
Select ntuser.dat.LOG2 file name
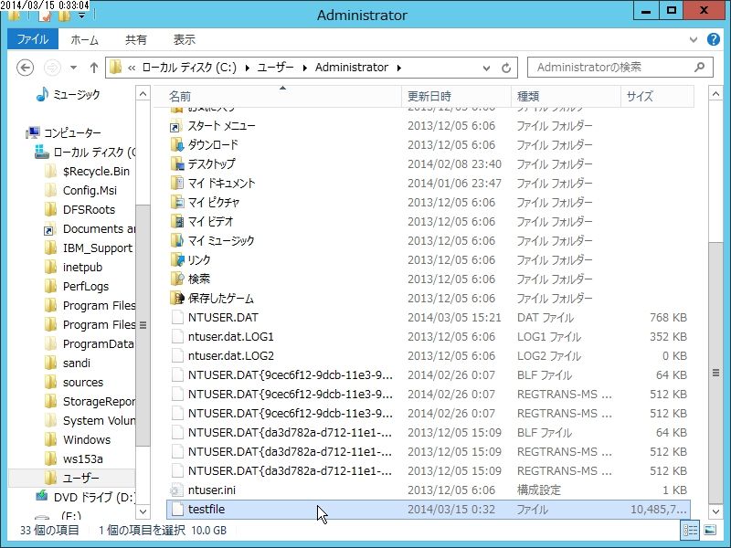(231, 355)
